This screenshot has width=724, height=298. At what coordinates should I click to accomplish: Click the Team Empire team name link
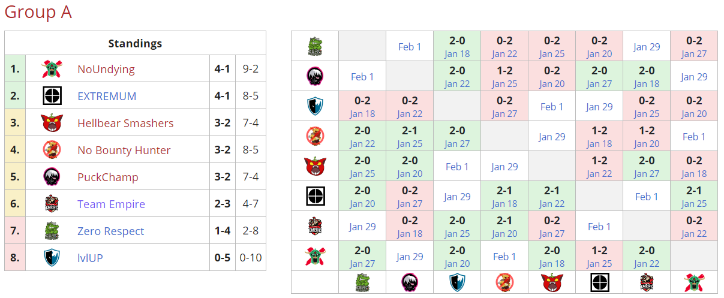click(111, 204)
